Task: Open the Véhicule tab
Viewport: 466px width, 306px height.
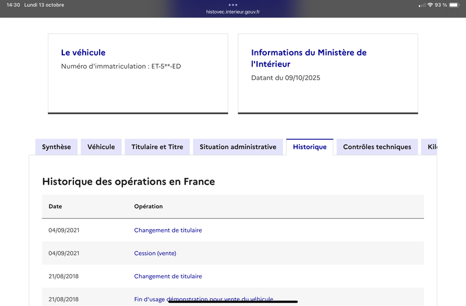Action: point(101,147)
